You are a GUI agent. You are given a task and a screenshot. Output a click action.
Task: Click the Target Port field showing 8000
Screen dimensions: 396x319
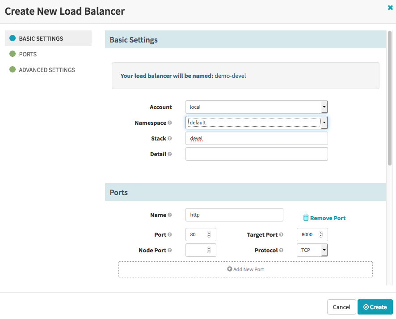(x=312, y=234)
